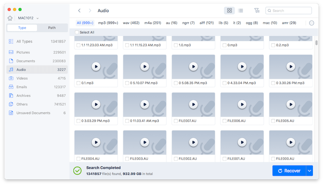Play preview of FILE005.AU

pyautogui.click(x=291, y=105)
